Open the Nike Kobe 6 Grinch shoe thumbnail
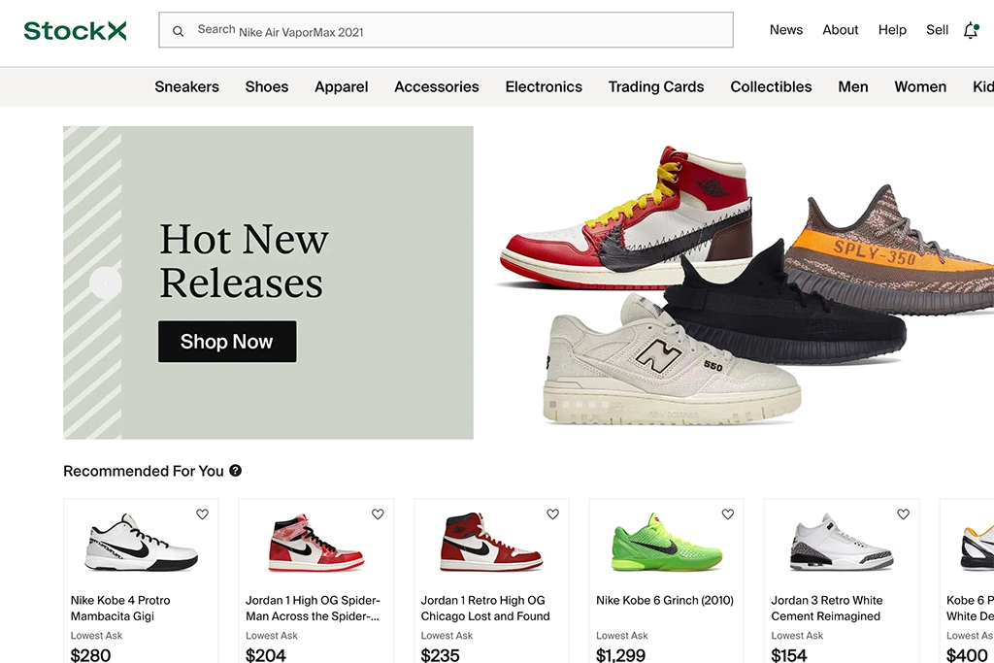The height and width of the screenshot is (663, 994). (666, 542)
